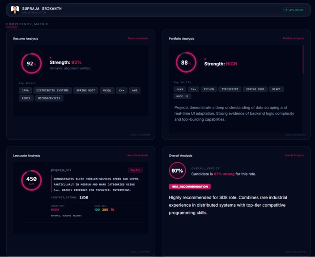Select the MYSQL skill tag
The width and height of the screenshot is (315, 257).
click(x=107, y=91)
